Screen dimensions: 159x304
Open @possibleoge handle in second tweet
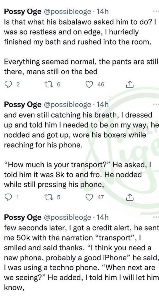click(x=68, y=105)
